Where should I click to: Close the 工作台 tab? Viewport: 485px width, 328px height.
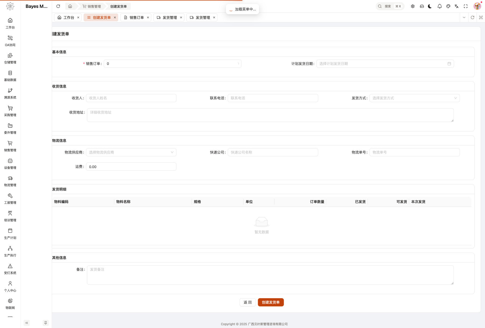click(78, 18)
